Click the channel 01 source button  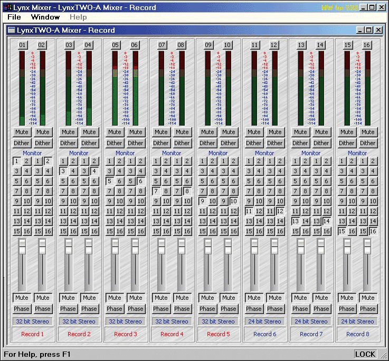[22, 45]
